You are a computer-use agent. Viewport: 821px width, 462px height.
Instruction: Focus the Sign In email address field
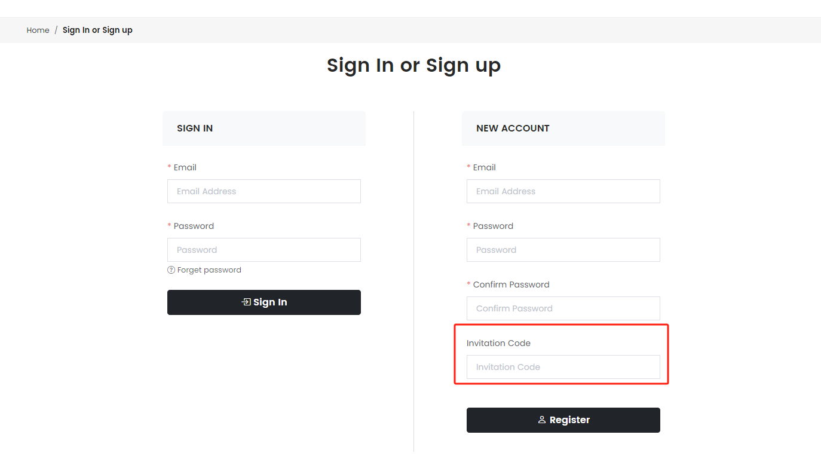click(x=264, y=191)
